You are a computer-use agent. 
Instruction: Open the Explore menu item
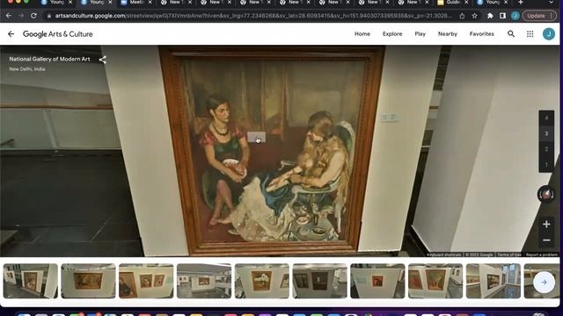392,33
